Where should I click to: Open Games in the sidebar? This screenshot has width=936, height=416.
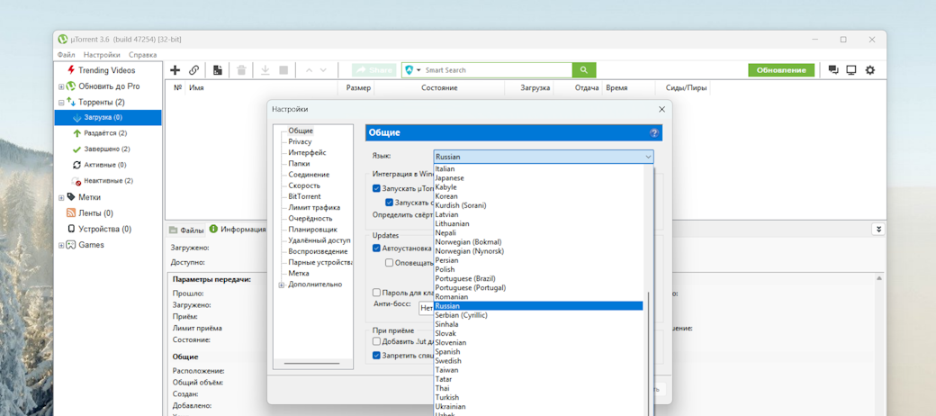[x=85, y=245]
